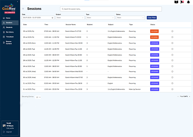Click session name 'Scott William Wed 00:00'

click(x=74, y=71)
